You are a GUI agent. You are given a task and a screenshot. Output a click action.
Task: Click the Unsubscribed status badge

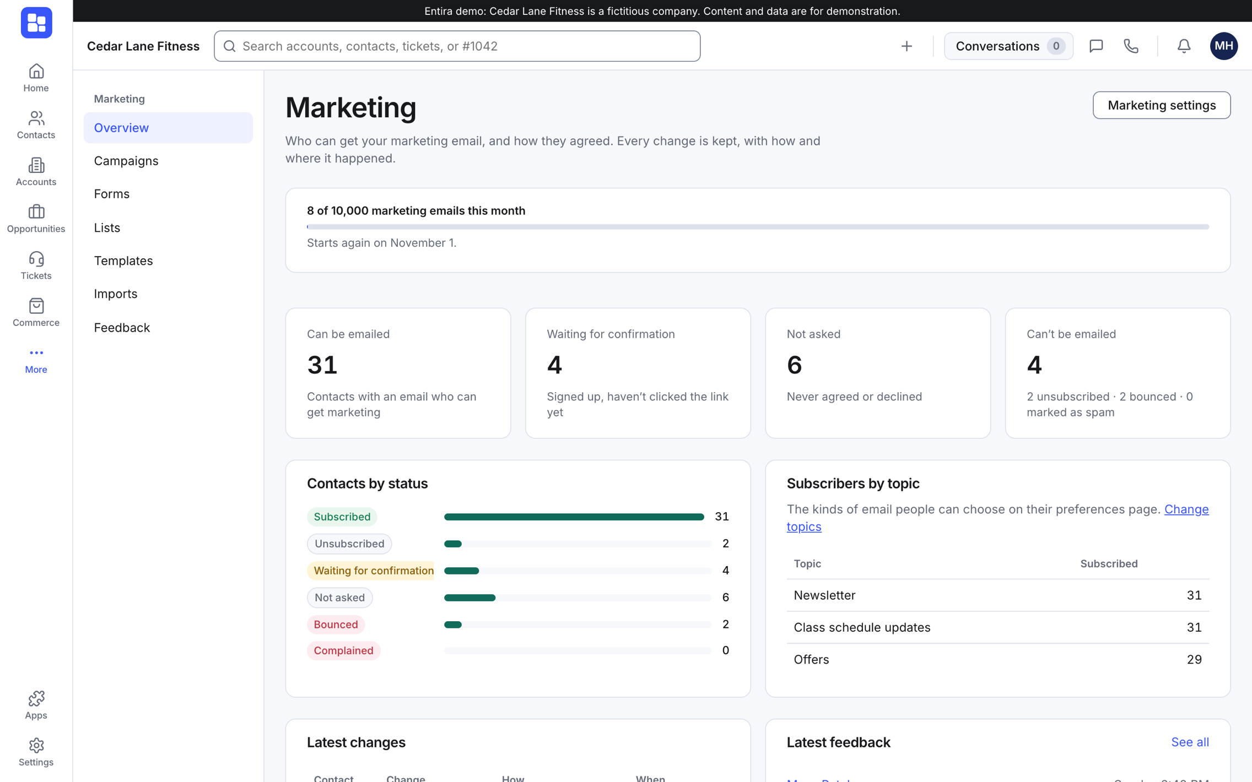(x=349, y=544)
